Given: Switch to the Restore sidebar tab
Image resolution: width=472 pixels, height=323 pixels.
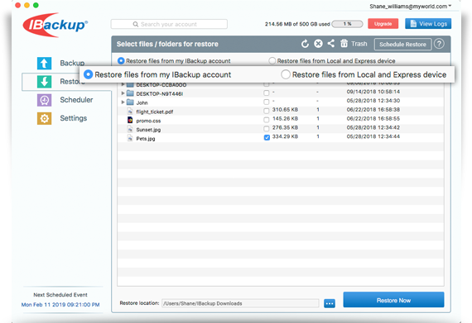Looking at the screenshot, I should [67, 82].
